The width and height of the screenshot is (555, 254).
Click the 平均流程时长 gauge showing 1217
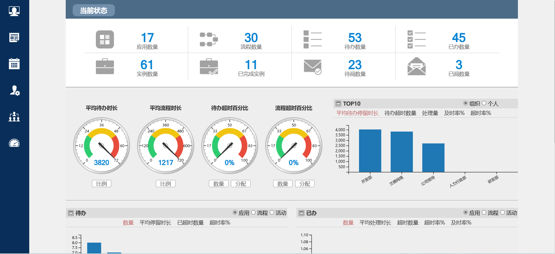[166, 146]
